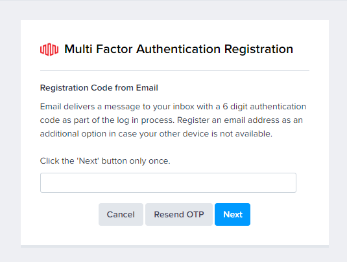Click the 6 digit authentication description paragraph
This screenshot has height=262, width=347.
tap(173, 120)
